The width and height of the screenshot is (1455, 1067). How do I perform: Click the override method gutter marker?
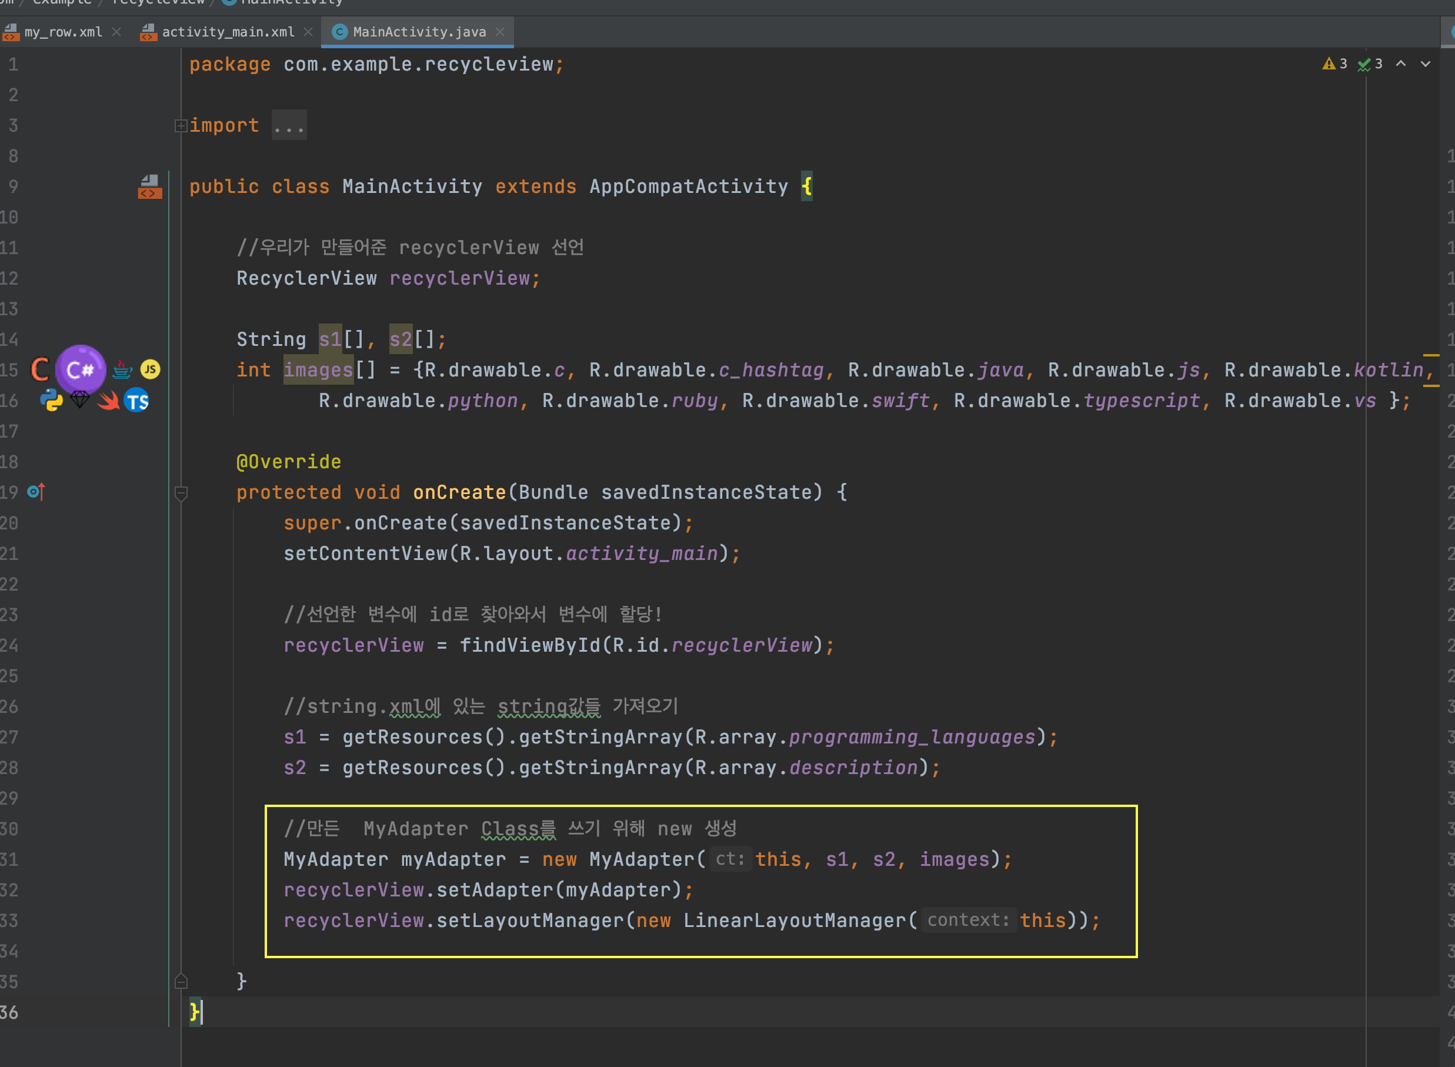click(x=36, y=492)
